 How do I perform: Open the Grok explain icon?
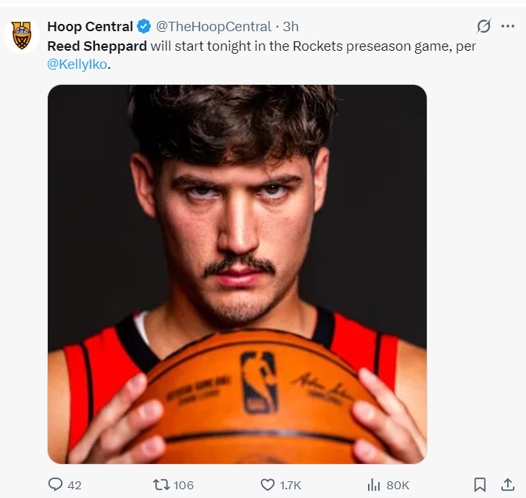point(483,27)
